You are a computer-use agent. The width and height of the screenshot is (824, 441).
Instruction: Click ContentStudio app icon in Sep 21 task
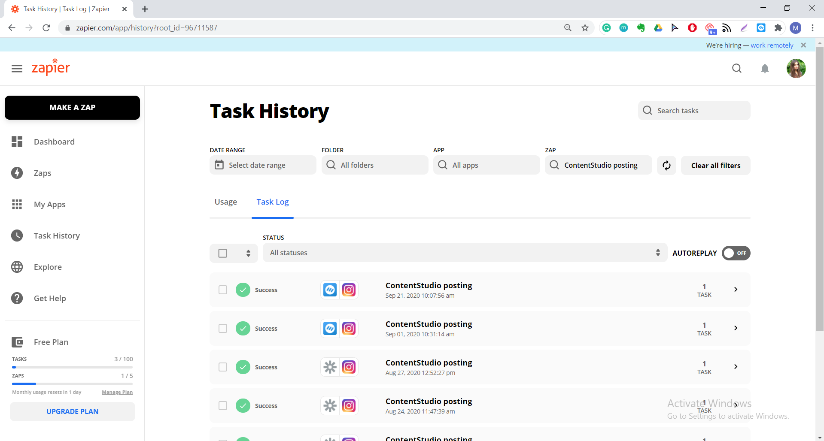330,290
